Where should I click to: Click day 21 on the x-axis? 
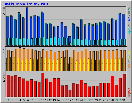pos(85,100)
